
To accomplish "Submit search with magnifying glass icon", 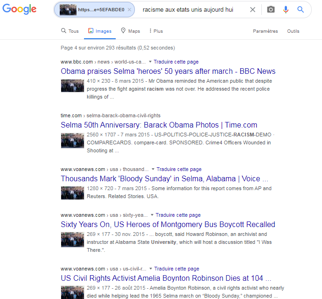I will point(301,9).
